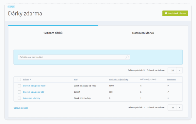Select checkbox for Dárek k nákupu od 1000

(x=19, y=86)
